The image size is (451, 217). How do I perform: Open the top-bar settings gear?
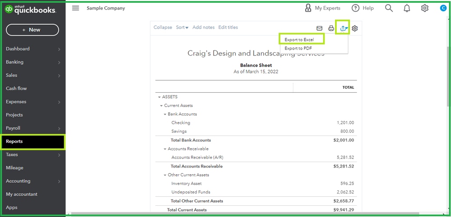pos(425,8)
